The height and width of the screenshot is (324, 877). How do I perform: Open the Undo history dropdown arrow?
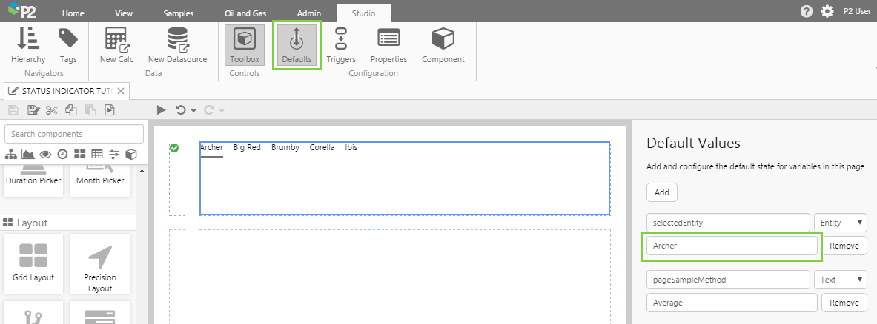(193, 110)
